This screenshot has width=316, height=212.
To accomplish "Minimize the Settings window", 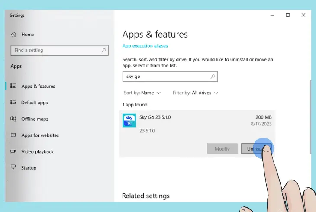I will 272,15.
